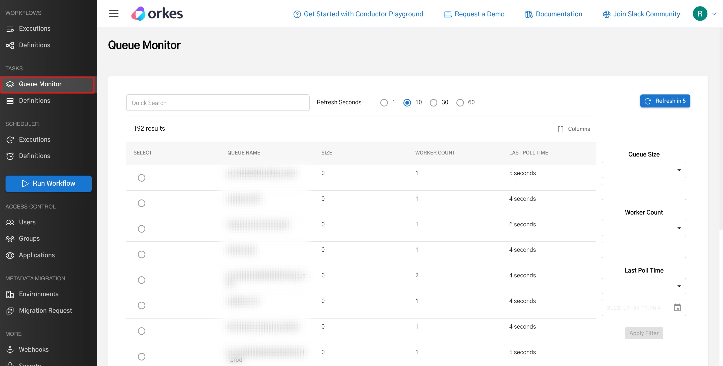This screenshot has height=366, width=723.
Task: Select the Executions icon under Workflows
Action: click(x=10, y=28)
